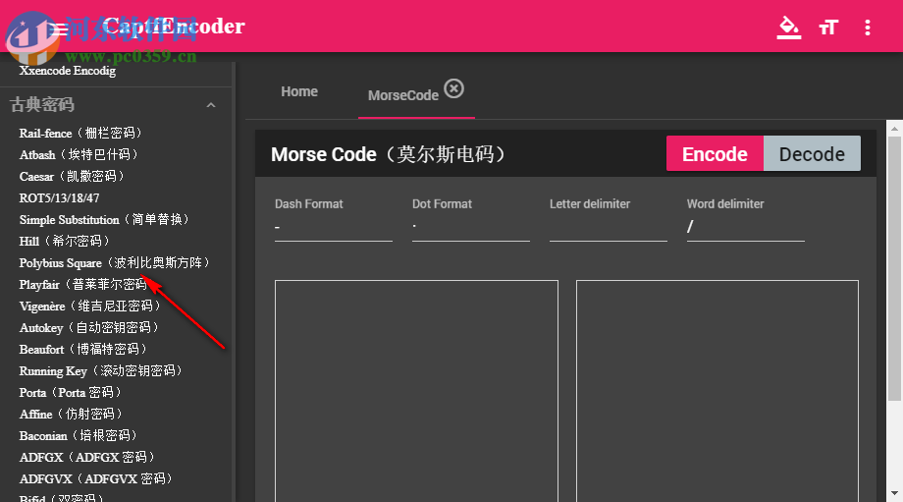This screenshot has width=903, height=502.
Task: Collapse the 古典密码 section
Action: (211, 105)
